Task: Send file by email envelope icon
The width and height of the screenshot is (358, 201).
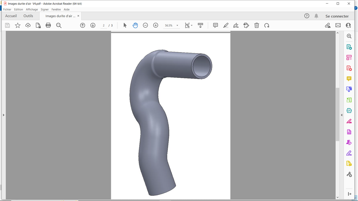Action: point(338,25)
